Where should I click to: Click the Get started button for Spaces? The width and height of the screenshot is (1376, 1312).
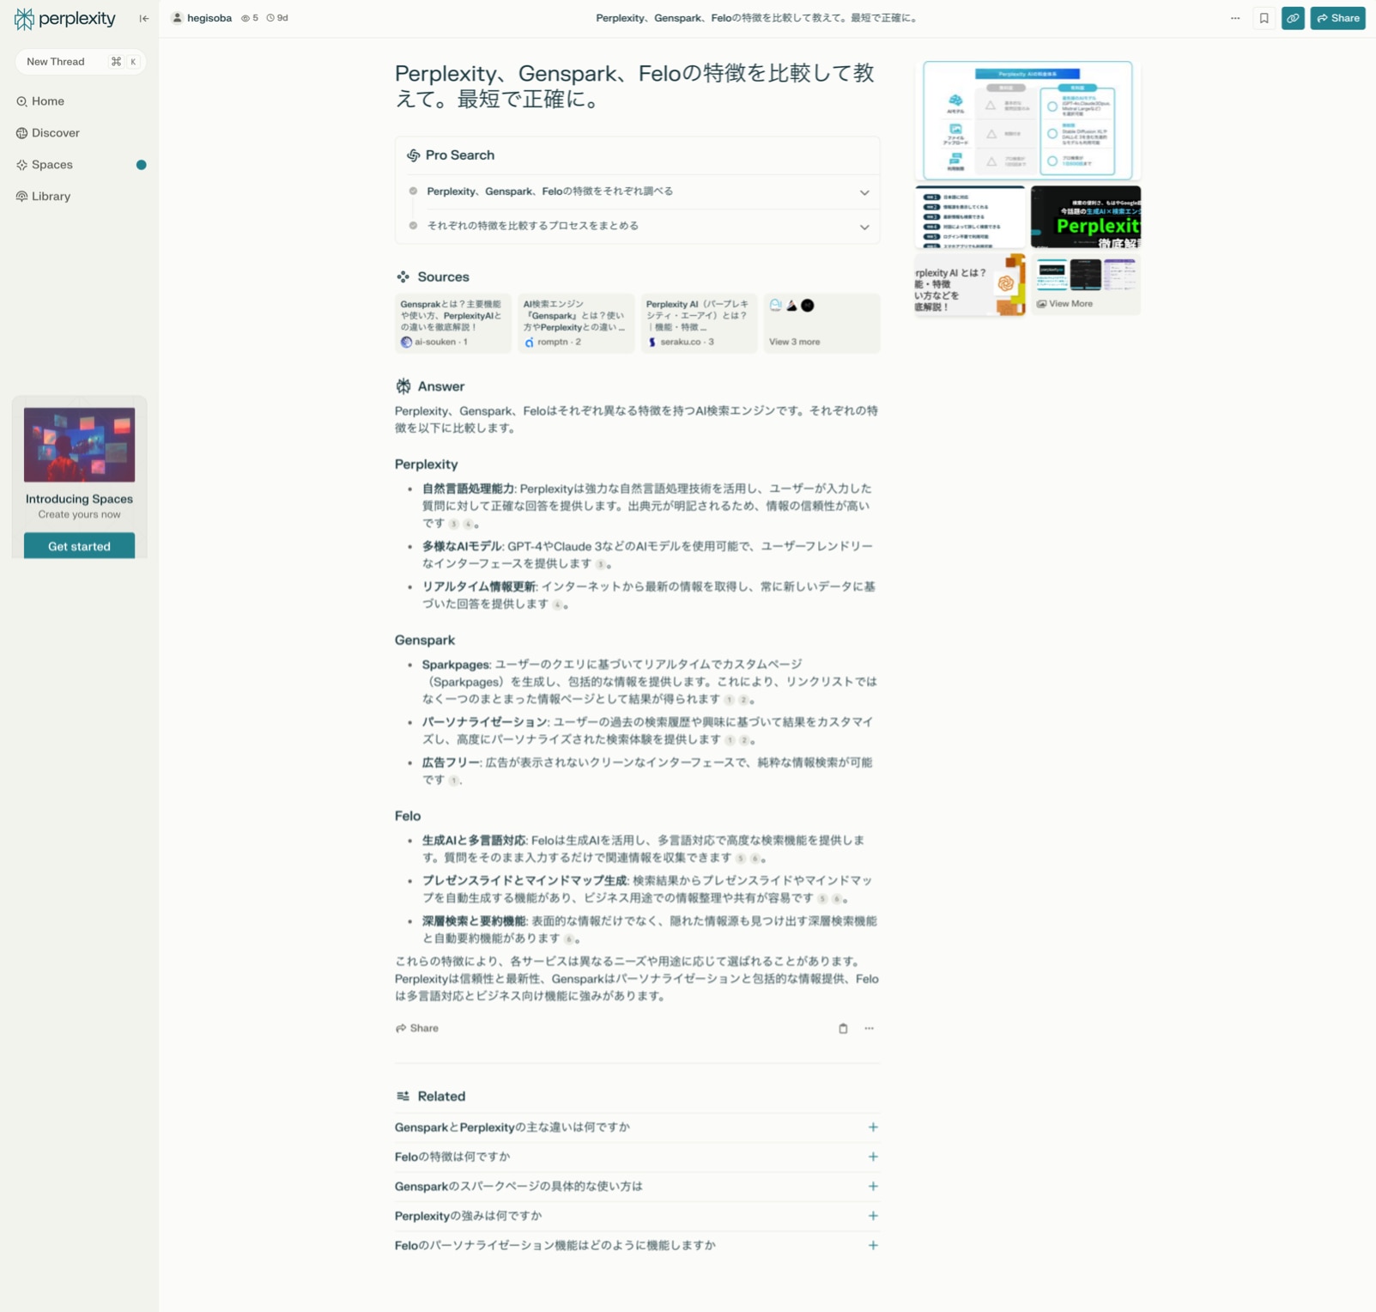(x=79, y=546)
